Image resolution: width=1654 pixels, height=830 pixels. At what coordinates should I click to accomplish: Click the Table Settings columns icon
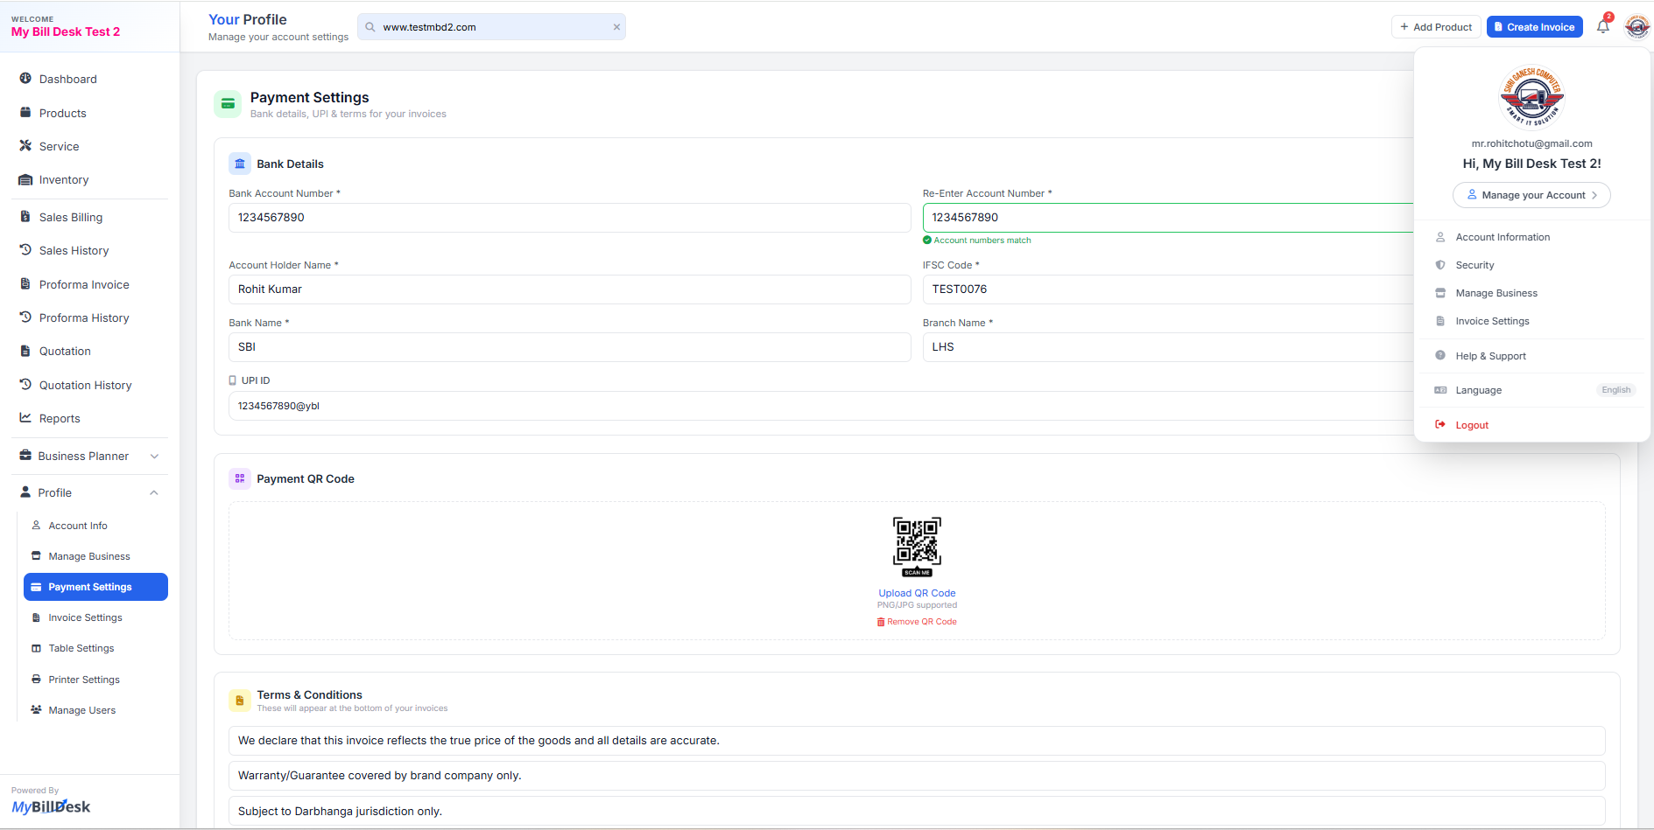coord(36,648)
